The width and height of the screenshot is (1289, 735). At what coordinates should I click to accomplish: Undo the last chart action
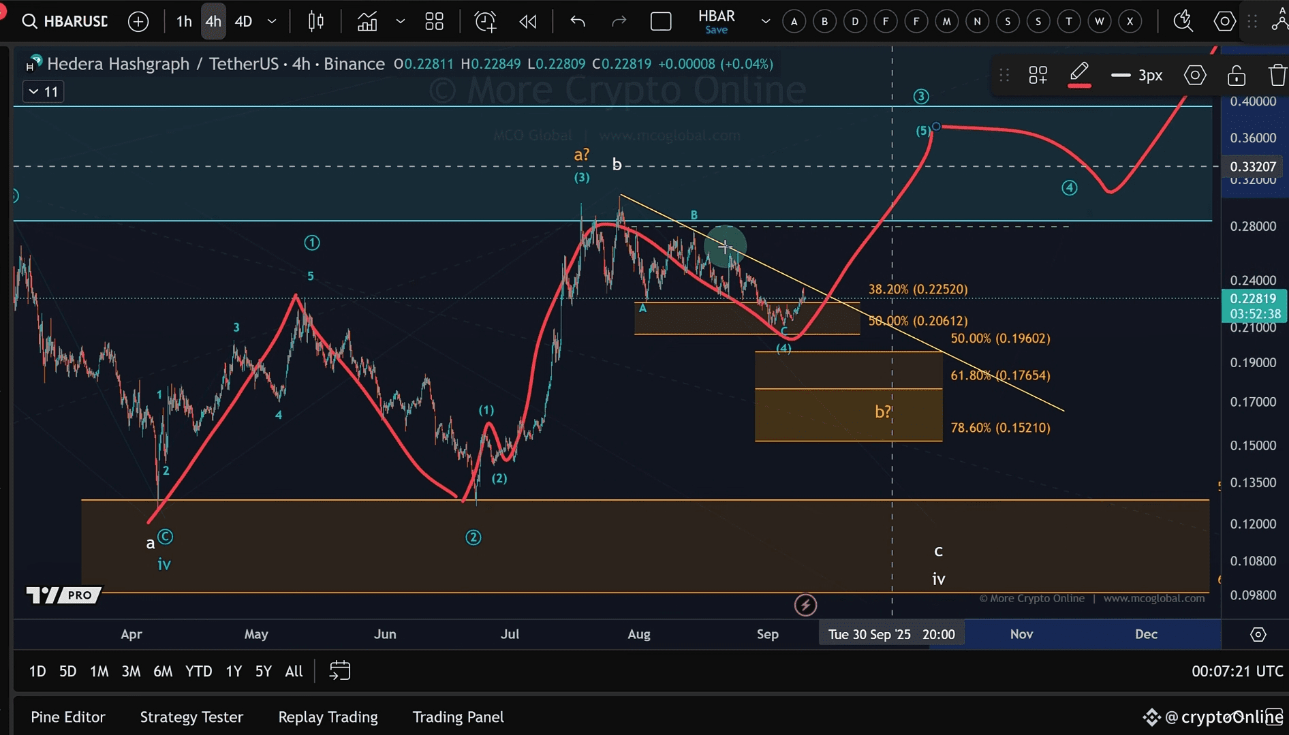click(x=578, y=21)
